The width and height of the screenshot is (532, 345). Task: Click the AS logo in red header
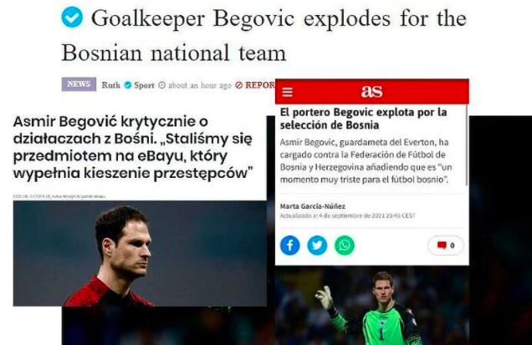tap(371, 91)
